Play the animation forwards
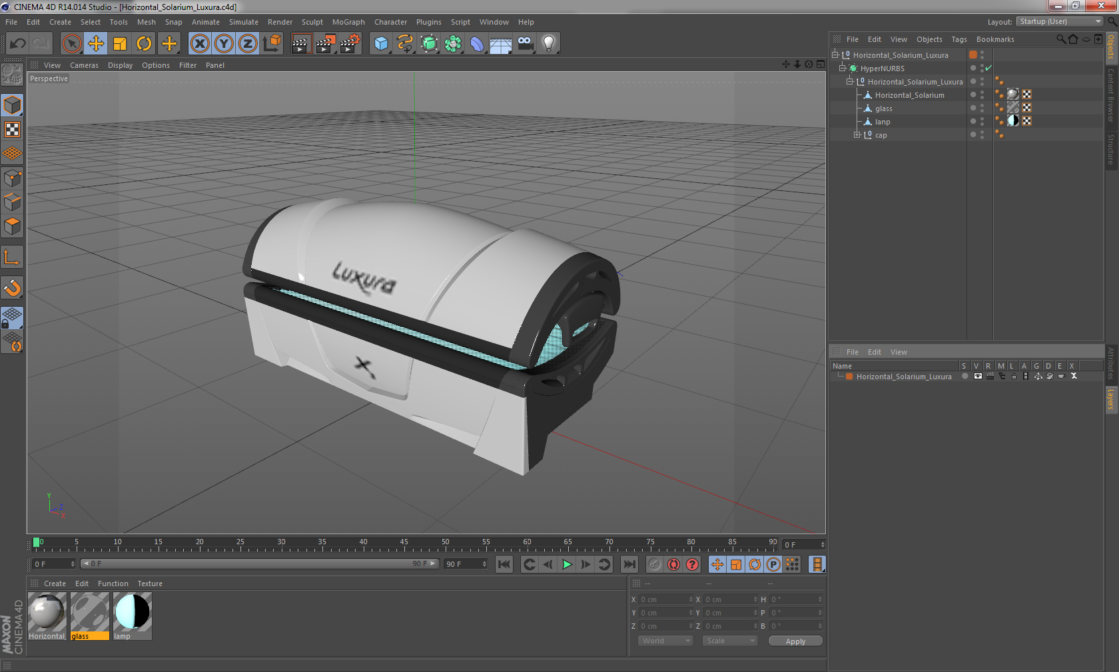Screen dimensions: 1119x672 pos(567,564)
